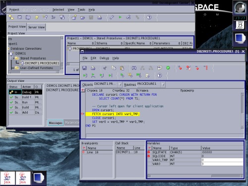Viewport: 248px width, 186px height.
Task: Collapse the Stored Procedures tree node
Action: [11, 58]
